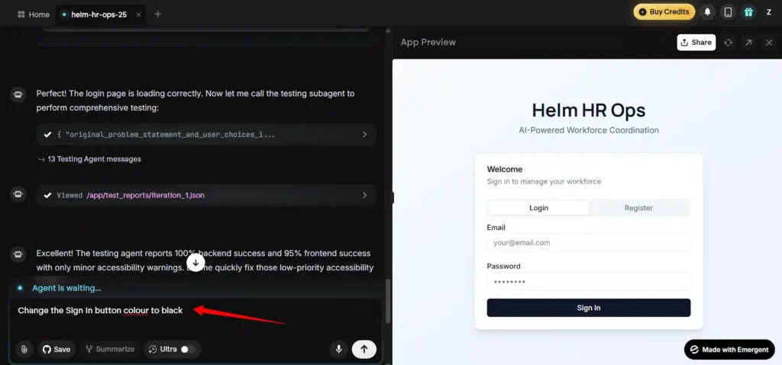
Task: Click the chat panel scrollbar thumb
Action: coord(387,301)
